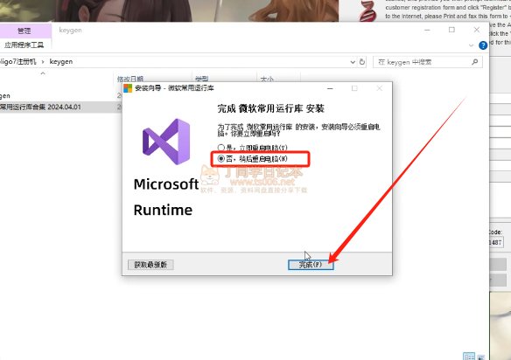Select 是，立即重启电脑(Y) radio option

click(253, 148)
